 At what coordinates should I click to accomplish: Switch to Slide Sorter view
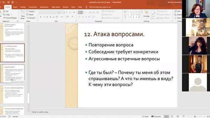click(x=172, y=117)
